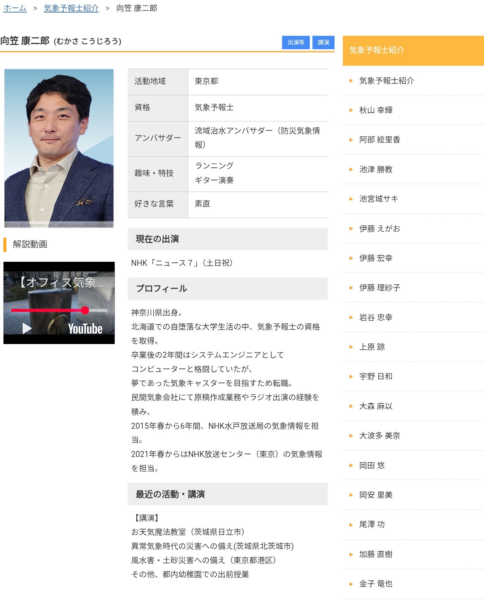Open the profile portrait photo
This screenshot has width=484, height=603.
point(59,148)
